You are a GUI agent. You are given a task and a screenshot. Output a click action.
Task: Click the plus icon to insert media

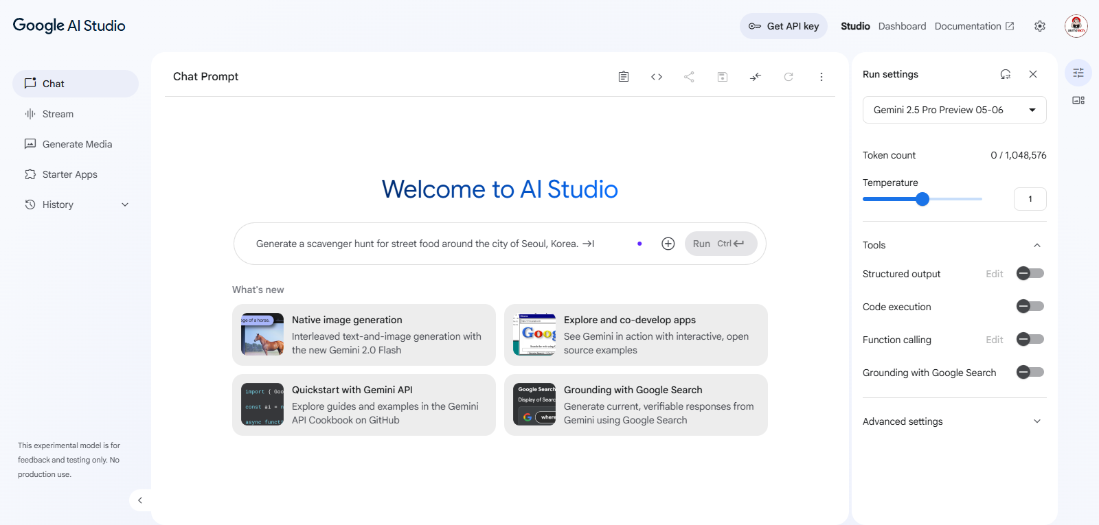pyautogui.click(x=668, y=244)
